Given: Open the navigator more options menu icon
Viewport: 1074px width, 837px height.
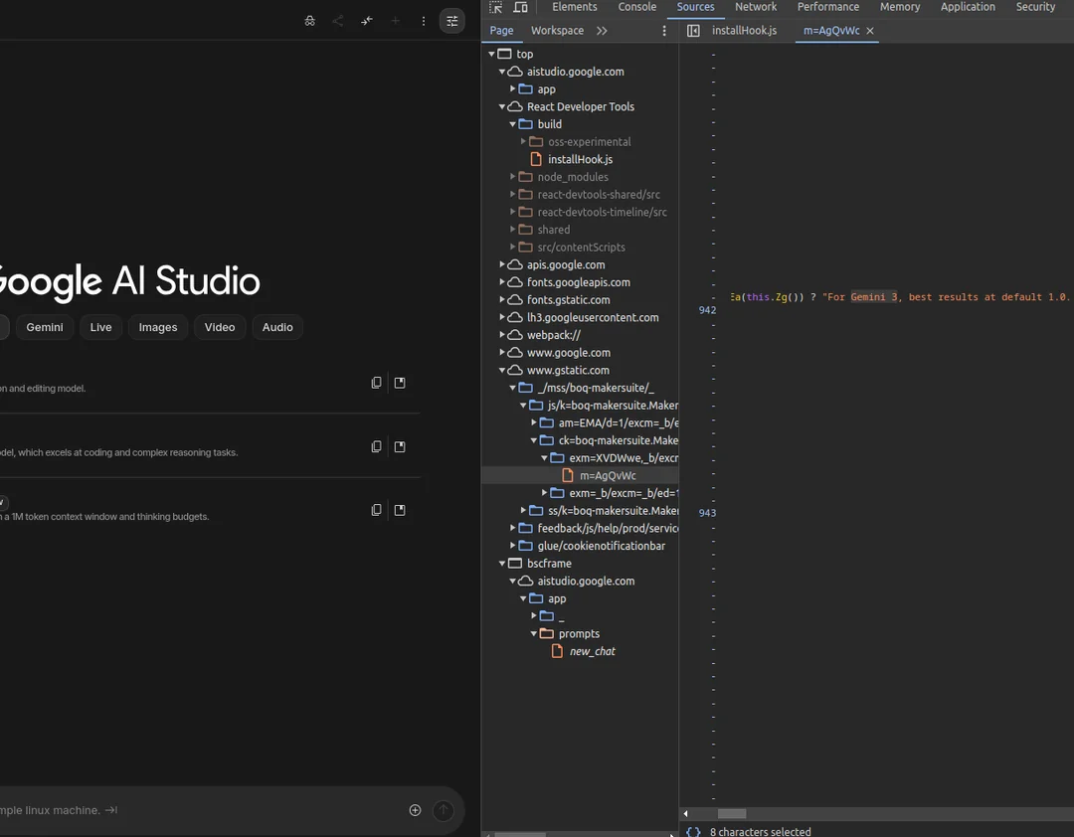Looking at the screenshot, I should [x=663, y=31].
